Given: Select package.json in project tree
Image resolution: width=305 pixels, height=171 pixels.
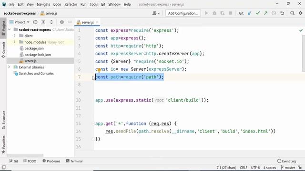Looking at the screenshot, I should (x=34, y=48).
